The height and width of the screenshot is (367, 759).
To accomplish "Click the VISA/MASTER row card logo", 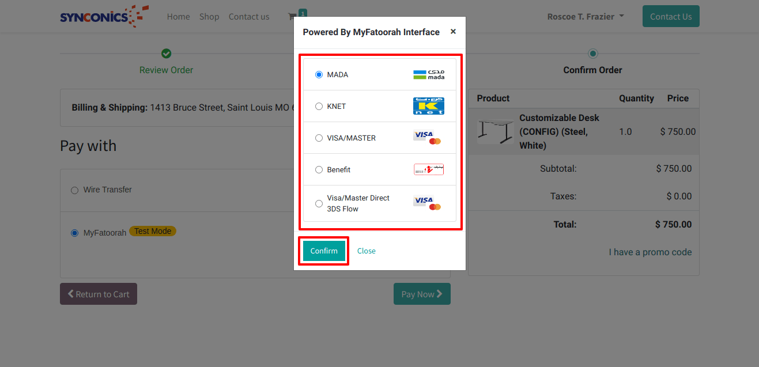I will coord(428,138).
